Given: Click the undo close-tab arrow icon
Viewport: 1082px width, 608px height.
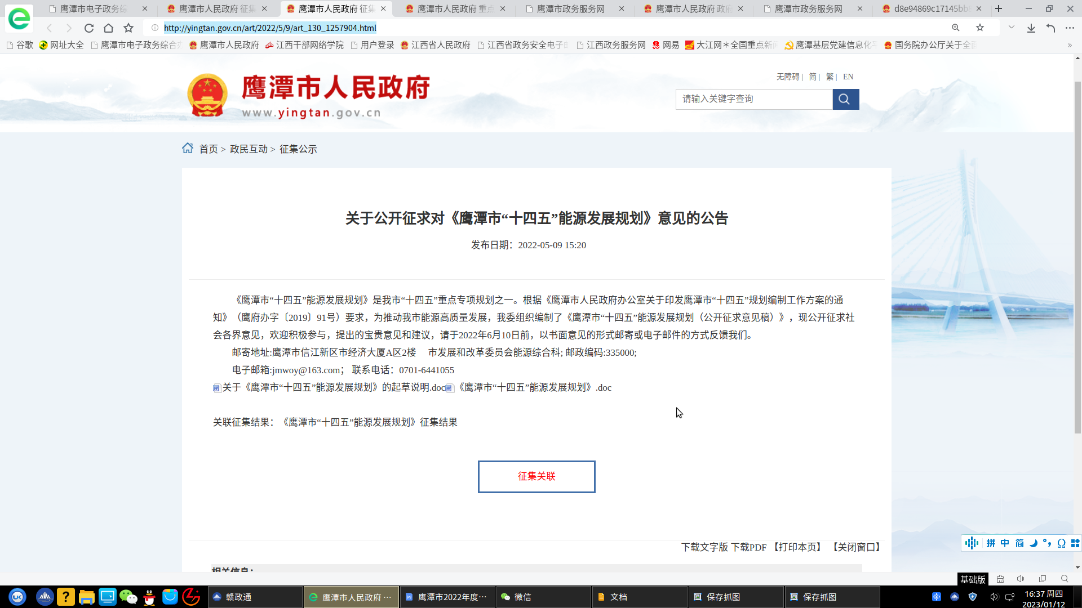Looking at the screenshot, I should (1050, 28).
